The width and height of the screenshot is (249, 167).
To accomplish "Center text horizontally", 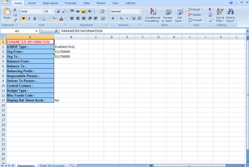I will pyautogui.click(x=78, y=18).
